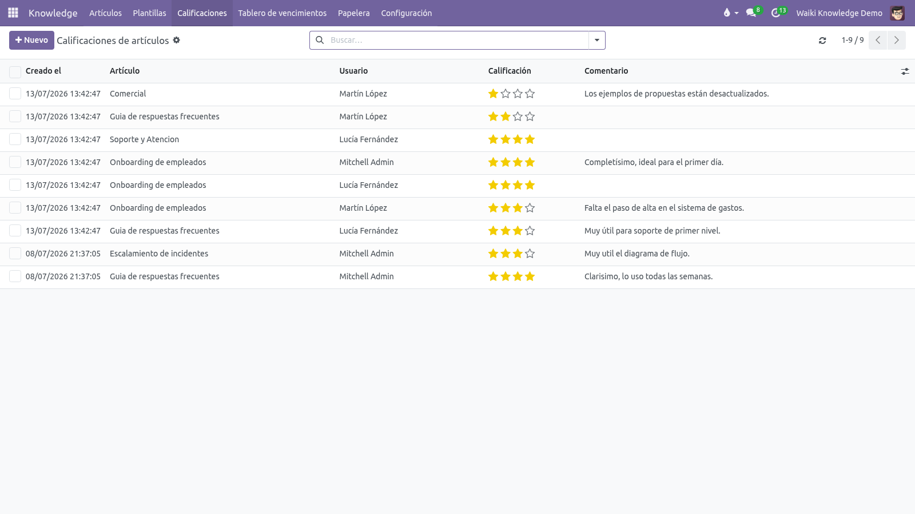Sort by the Calificación column header
Viewport: 915px width, 514px height.
click(510, 71)
